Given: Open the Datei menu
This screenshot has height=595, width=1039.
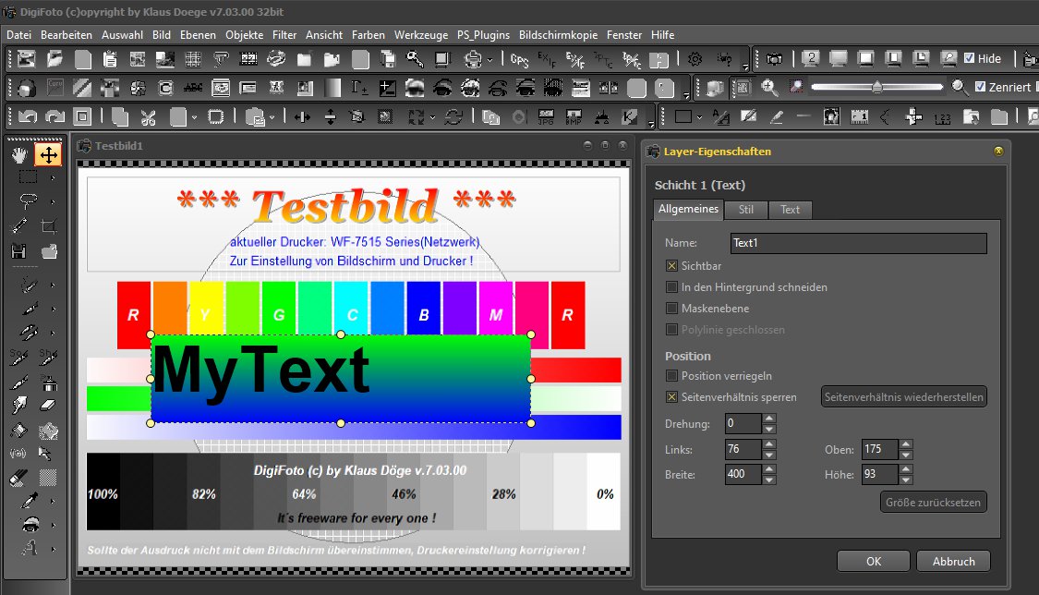Looking at the screenshot, I should pos(18,35).
